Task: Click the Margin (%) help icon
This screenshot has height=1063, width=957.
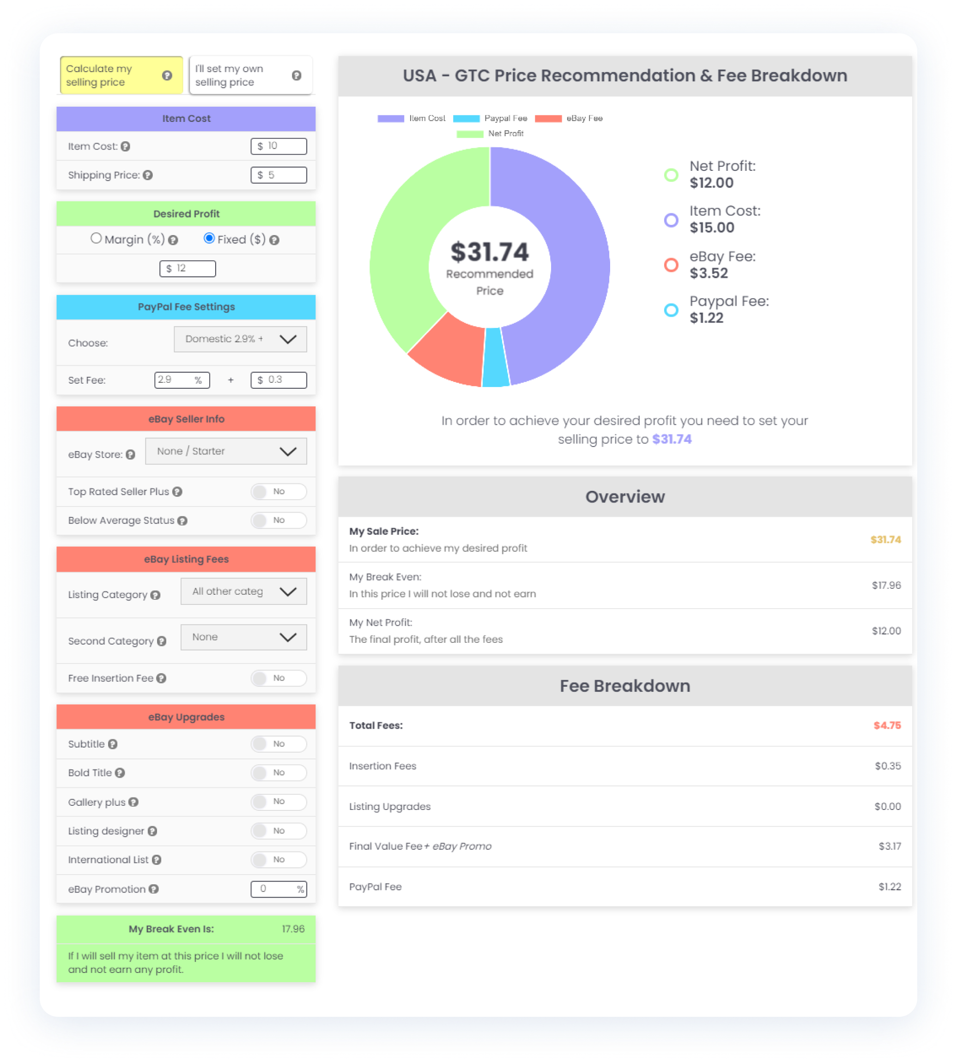Action: pos(173,240)
